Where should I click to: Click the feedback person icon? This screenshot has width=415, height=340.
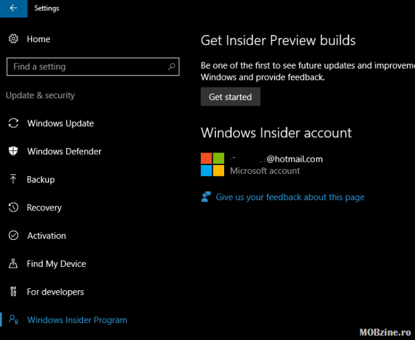[205, 197]
